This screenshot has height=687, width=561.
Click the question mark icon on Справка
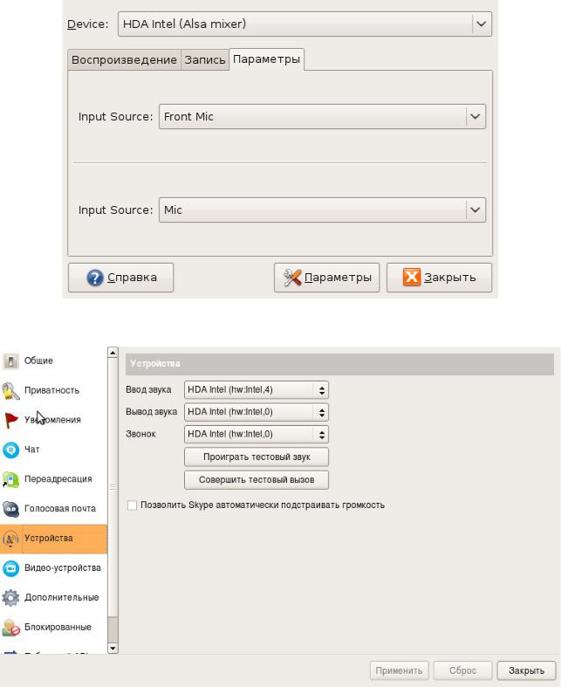pos(95,278)
